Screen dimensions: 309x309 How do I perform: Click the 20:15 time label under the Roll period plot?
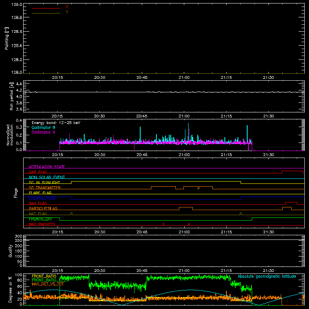(57, 116)
